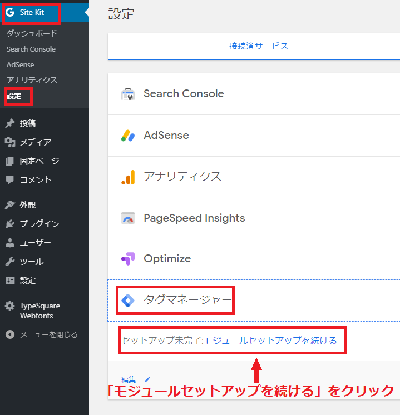Collapse the タグマネージャー module row

254,301
